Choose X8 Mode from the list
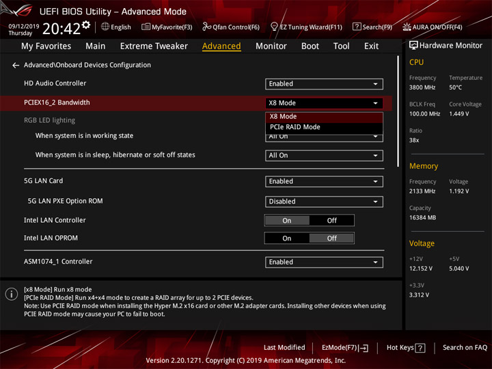The width and height of the screenshot is (492, 369). tap(324, 116)
